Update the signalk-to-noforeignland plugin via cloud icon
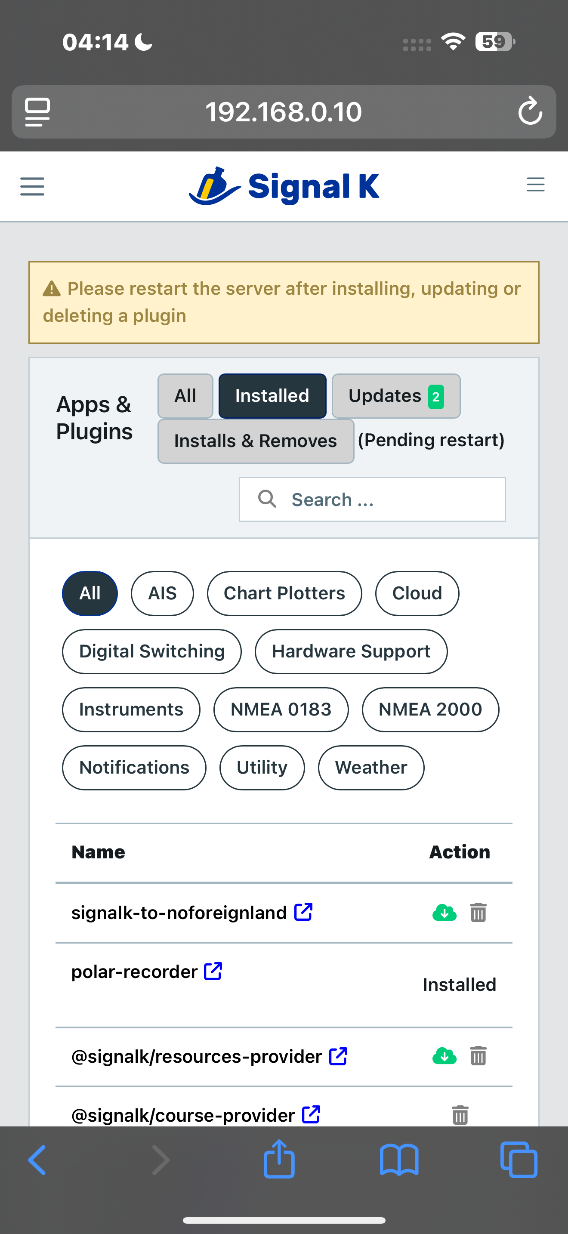This screenshot has height=1234, width=568. coord(444,913)
